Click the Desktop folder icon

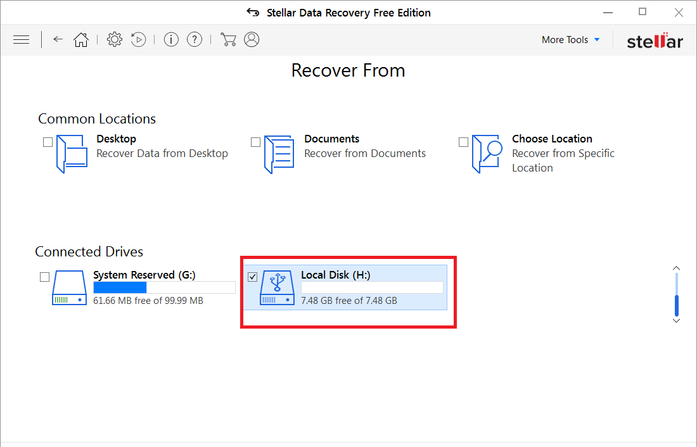coord(72,154)
